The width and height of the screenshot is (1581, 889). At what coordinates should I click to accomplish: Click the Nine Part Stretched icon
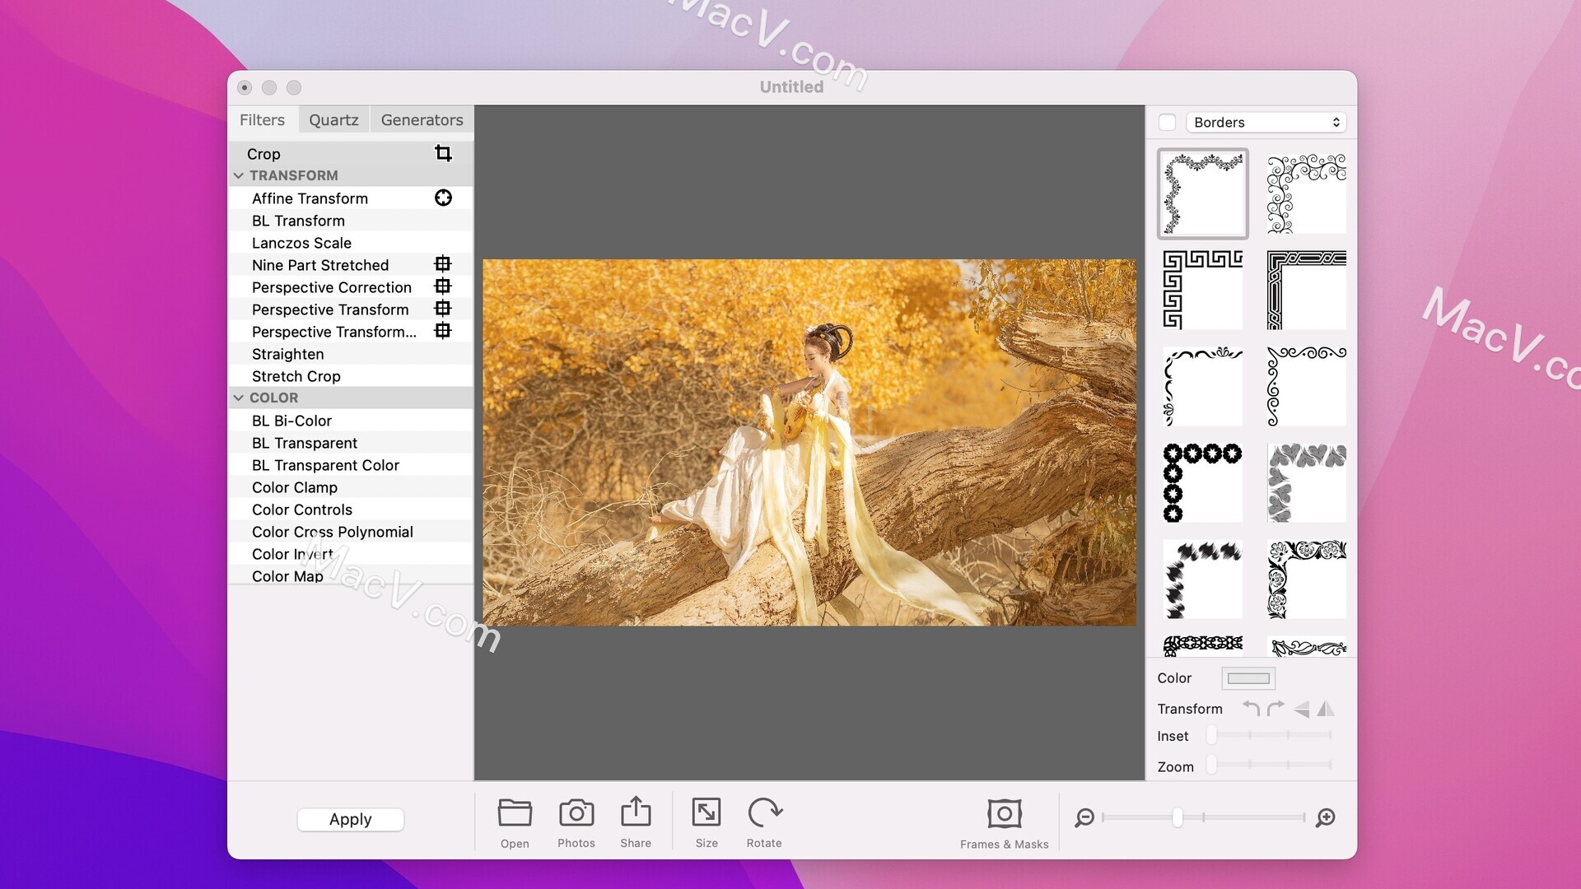(442, 265)
